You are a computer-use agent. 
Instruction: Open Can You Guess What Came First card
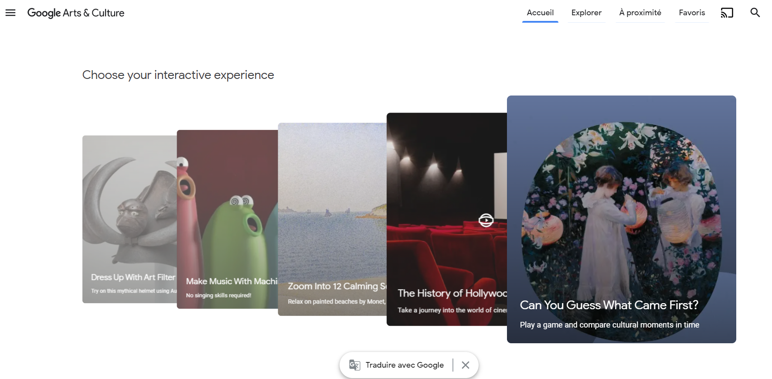622,219
